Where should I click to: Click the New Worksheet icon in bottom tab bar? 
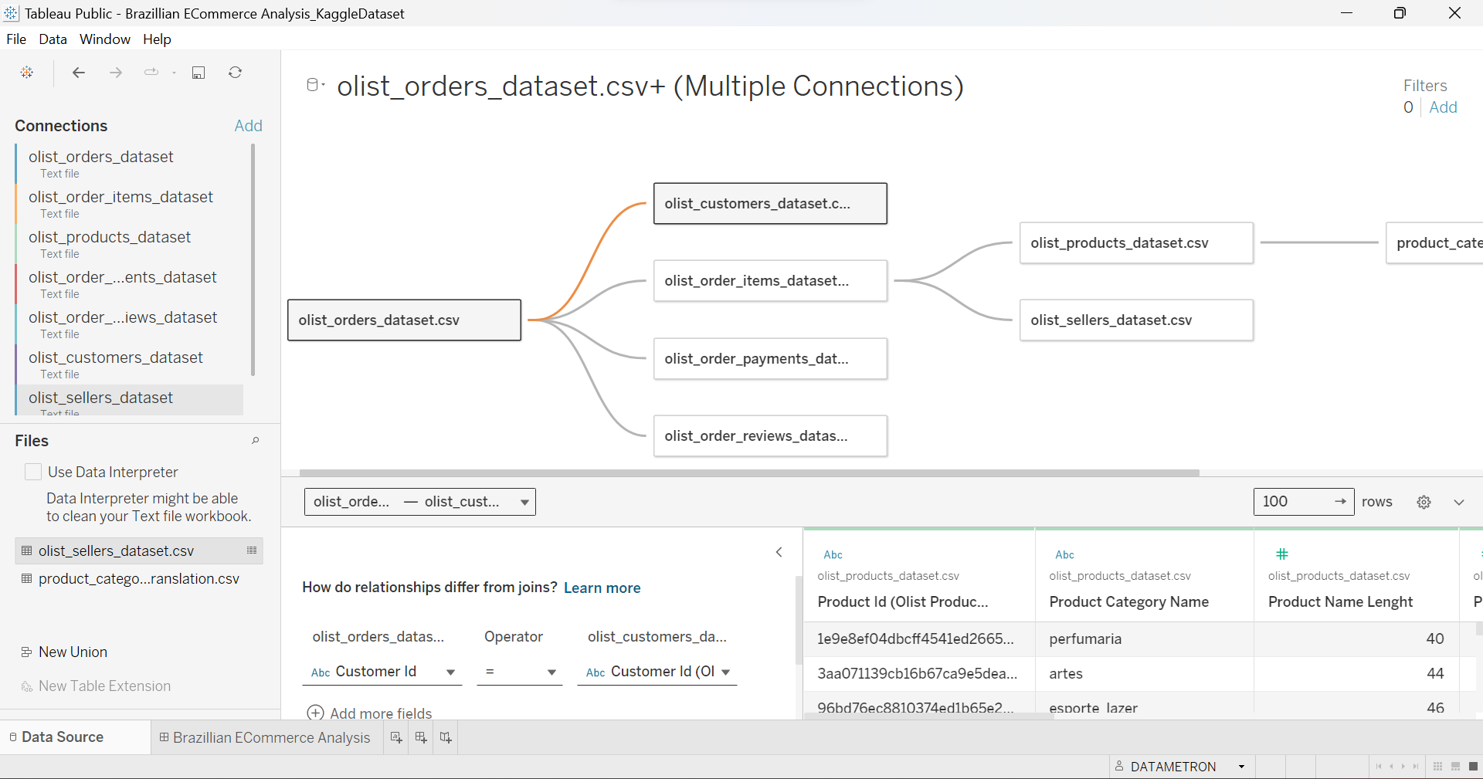pyautogui.click(x=396, y=737)
